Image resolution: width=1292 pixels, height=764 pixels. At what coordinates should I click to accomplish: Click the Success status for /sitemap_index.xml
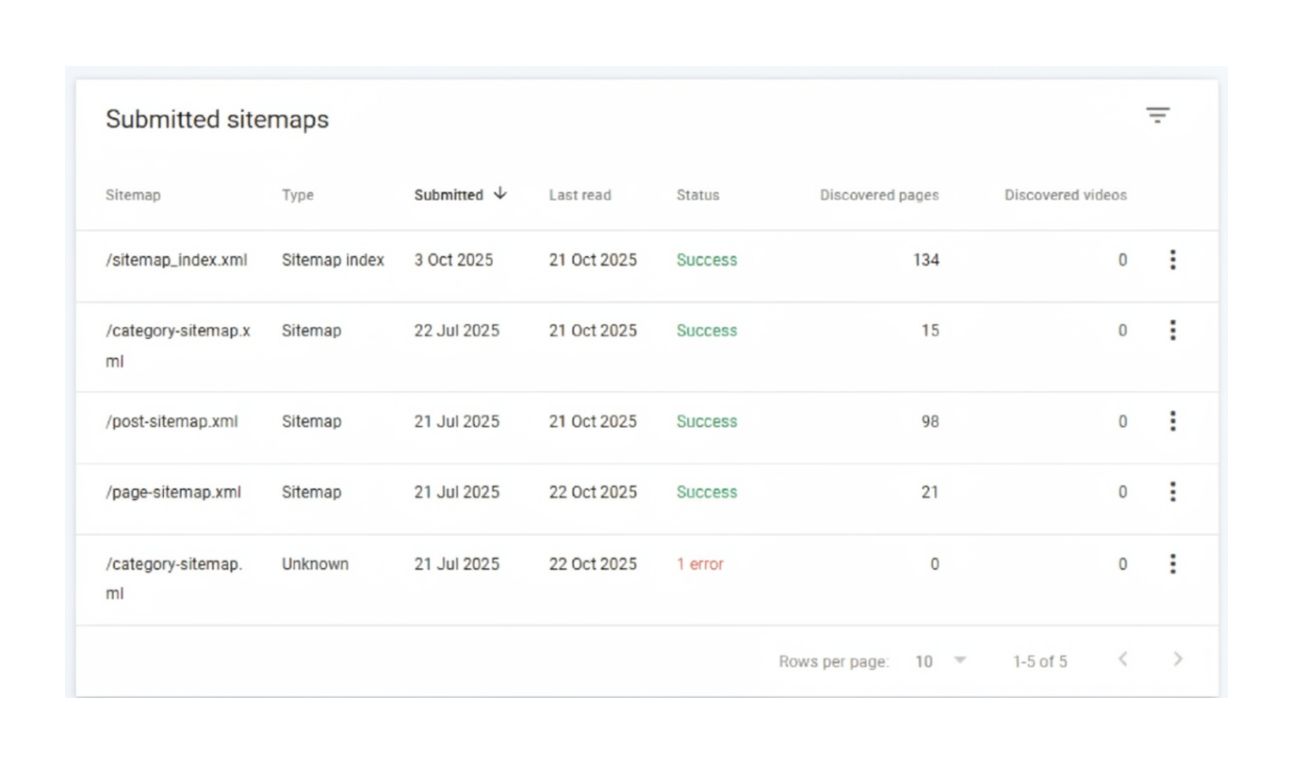coord(707,260)
